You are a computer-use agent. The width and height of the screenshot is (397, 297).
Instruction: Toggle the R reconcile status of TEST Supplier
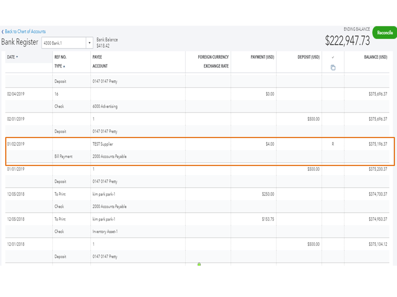click(333, 144)
